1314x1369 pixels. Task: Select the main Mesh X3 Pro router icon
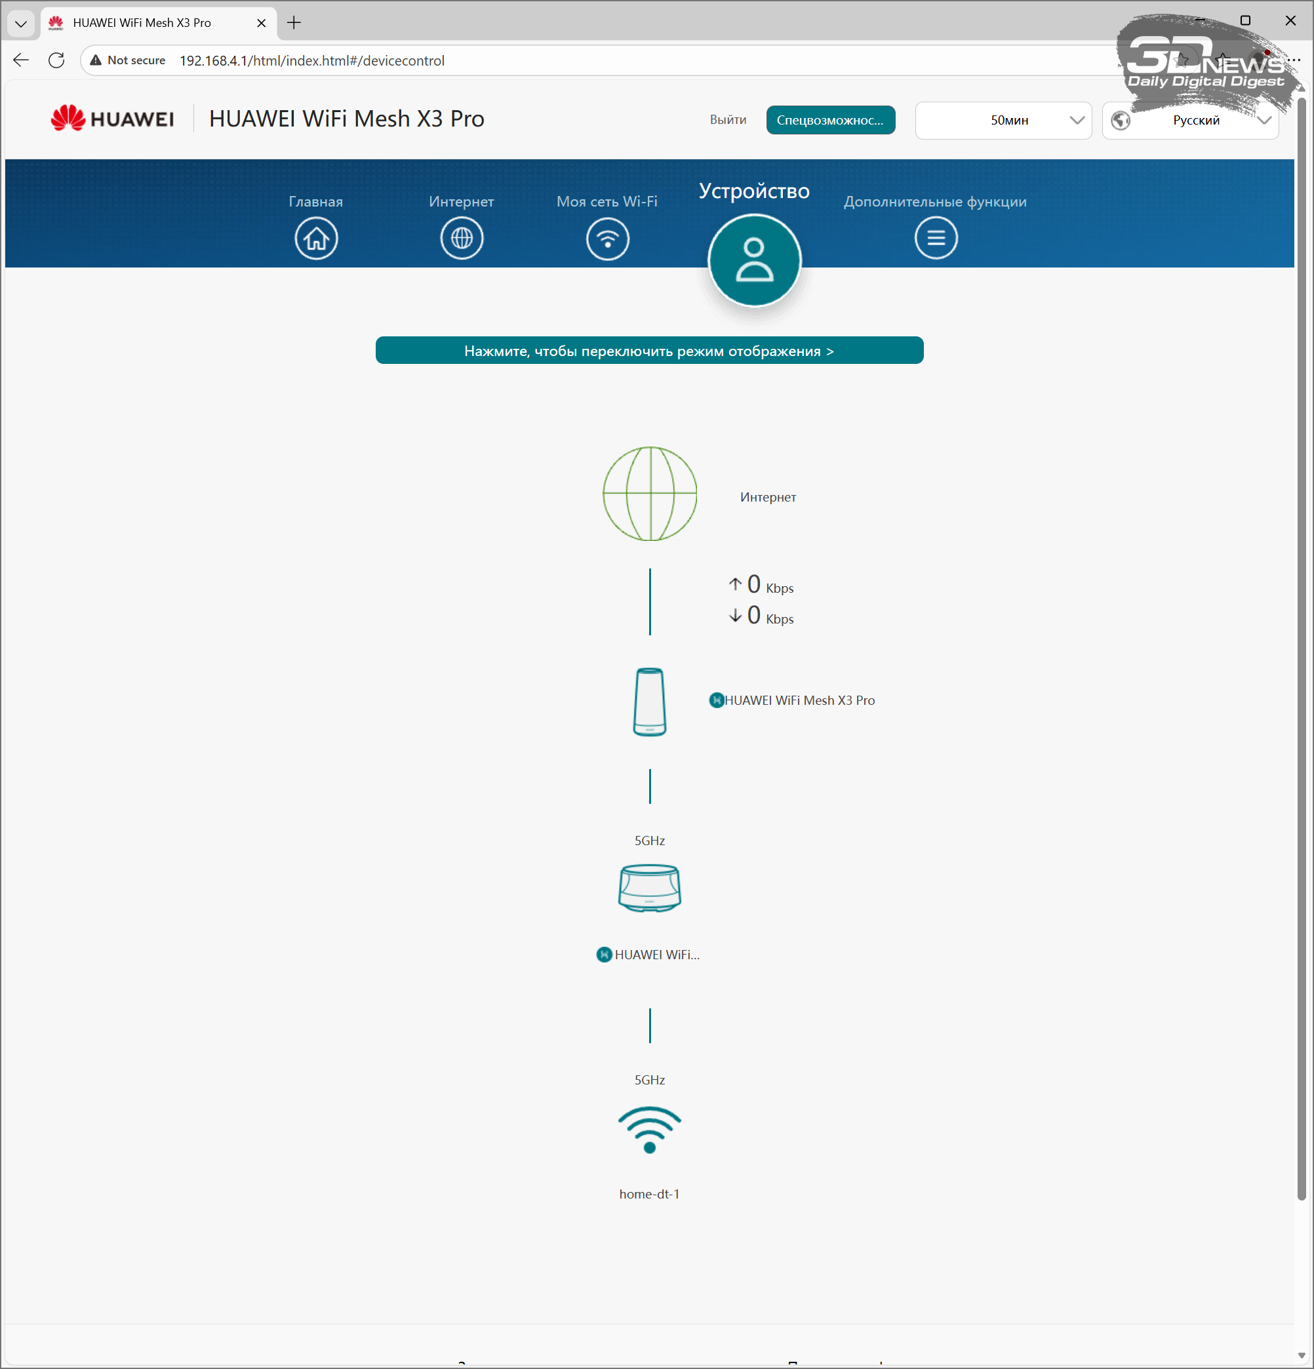tap(649, 702)
